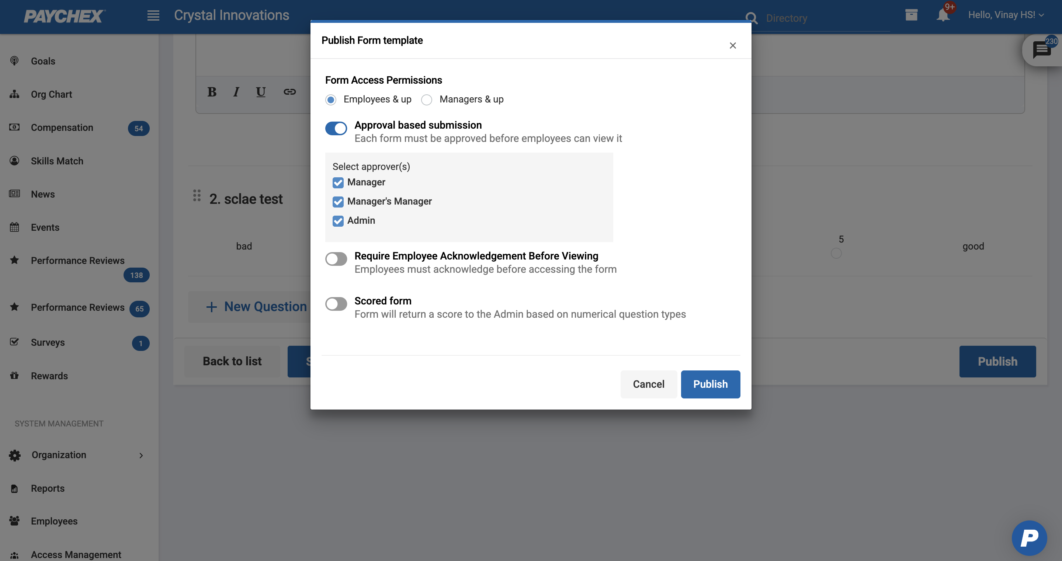Click the Directory search field
Screen dimensions: 1062x561
(x=820, y=18)
